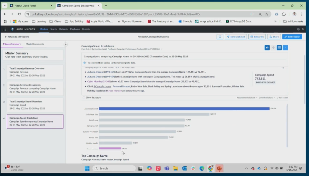Open the Mission Summary card
Viewport: 309px width, 176px height.
pyautogui.click(x=33, y=55)
